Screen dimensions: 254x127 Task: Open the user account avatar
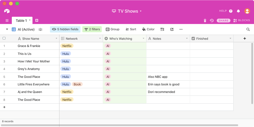(x=247, y=11)
